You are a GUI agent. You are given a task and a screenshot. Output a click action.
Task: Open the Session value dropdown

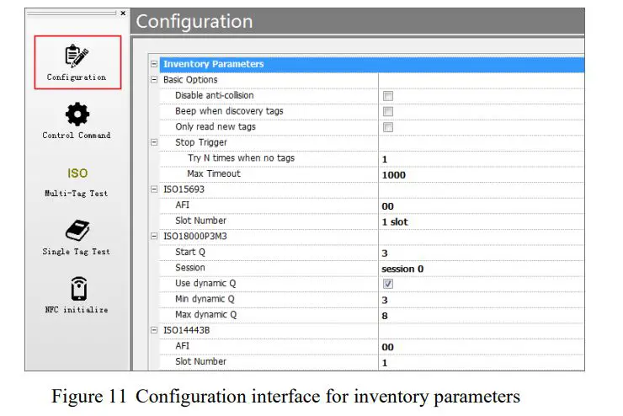480,269
